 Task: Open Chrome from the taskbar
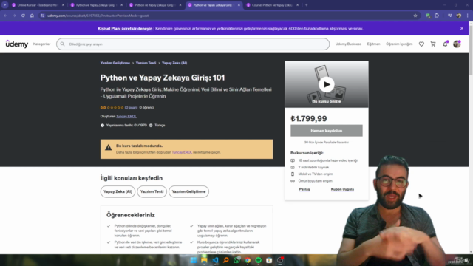pyautogui.click(x=248, y=260)
